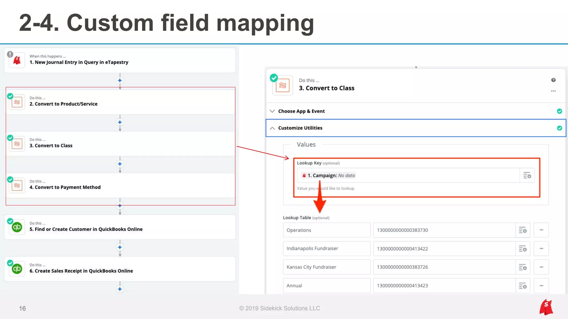Image resolution: width=568 pixels, height=319 pixels.
Task: Insert data into the Indianapolis Fundraiser row value
Action: [x=523, y=249]
